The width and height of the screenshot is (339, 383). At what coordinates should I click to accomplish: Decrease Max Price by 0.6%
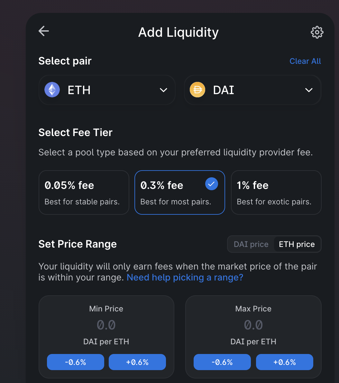(x=222, y=362)
